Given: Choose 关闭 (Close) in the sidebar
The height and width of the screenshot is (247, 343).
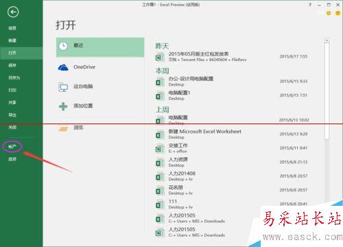Looking at the screenshot, I should coord(12,128).
